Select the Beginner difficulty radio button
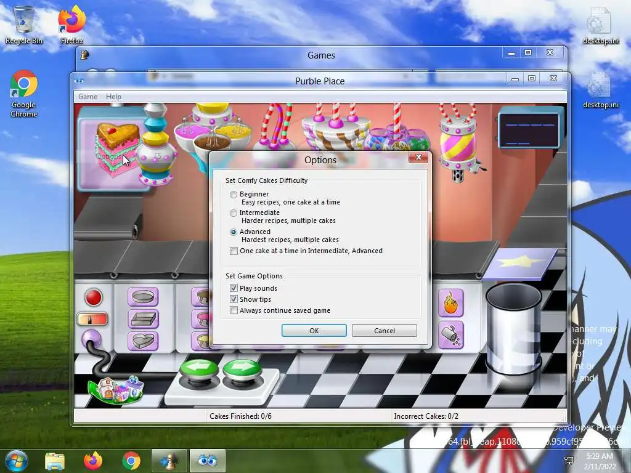631x473 pixels. coord(234,195)
